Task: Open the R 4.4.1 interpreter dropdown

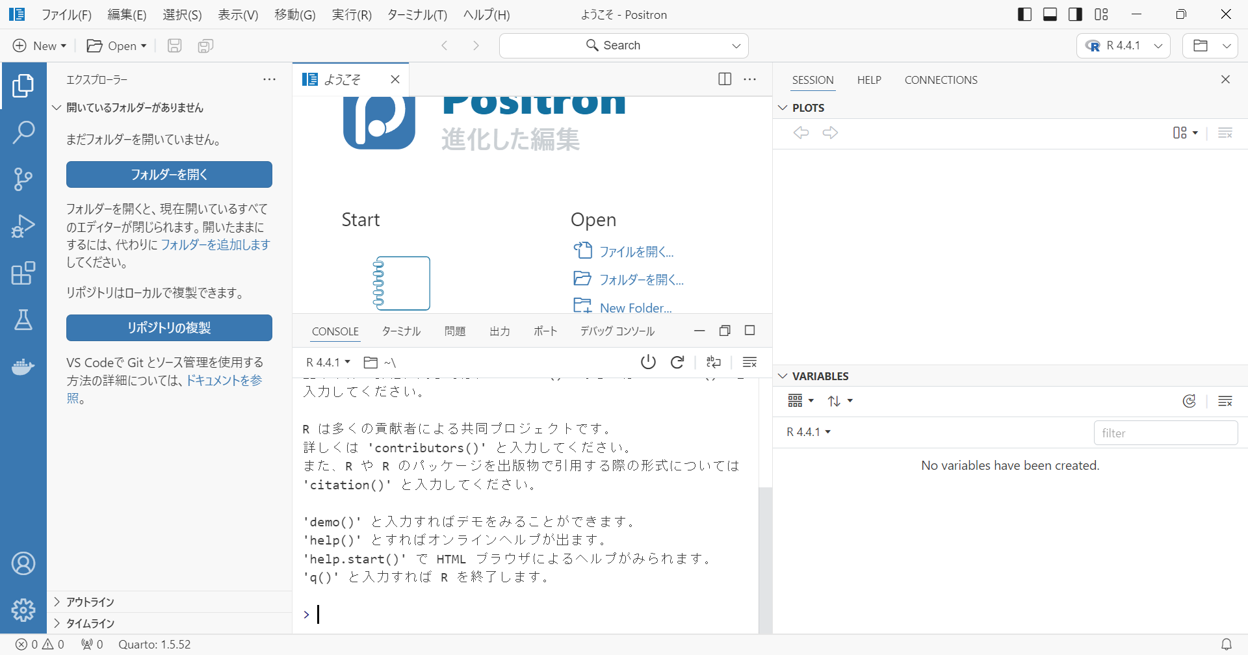Action: [x=1124, y=45]
